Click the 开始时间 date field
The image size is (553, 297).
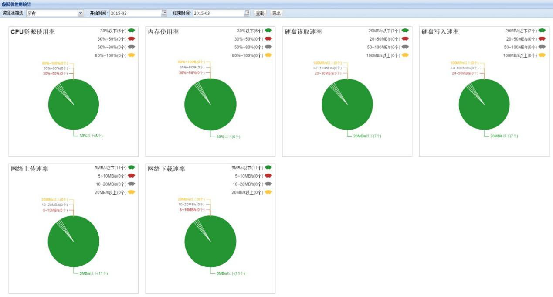[x=135, y=13]
